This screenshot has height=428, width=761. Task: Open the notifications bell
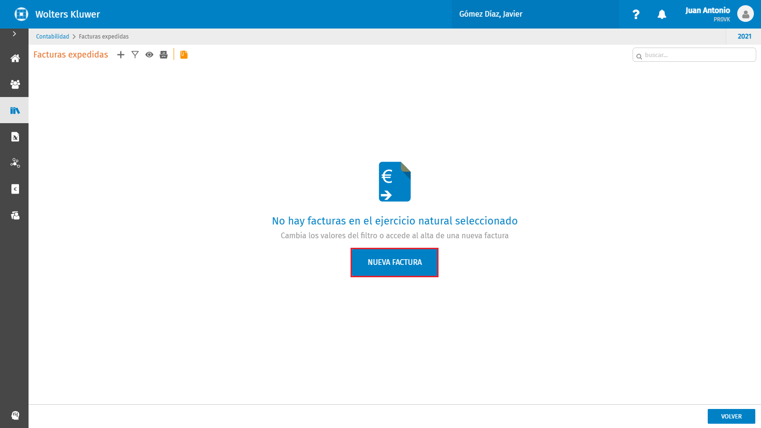(662, 14)
